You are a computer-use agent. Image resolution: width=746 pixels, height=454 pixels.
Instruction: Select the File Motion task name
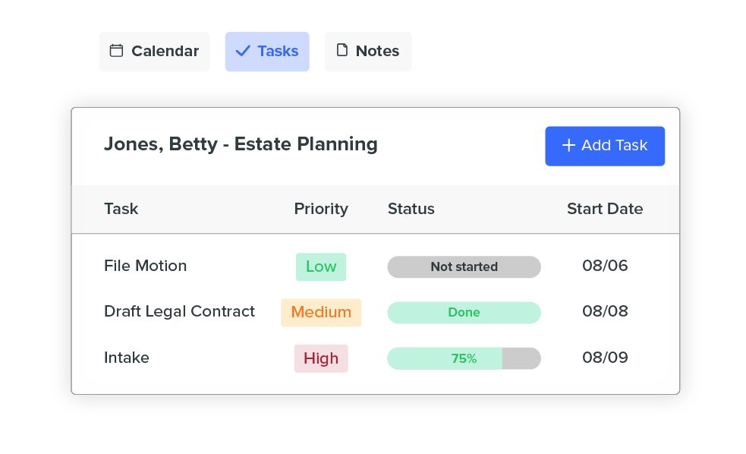[145, 266]
